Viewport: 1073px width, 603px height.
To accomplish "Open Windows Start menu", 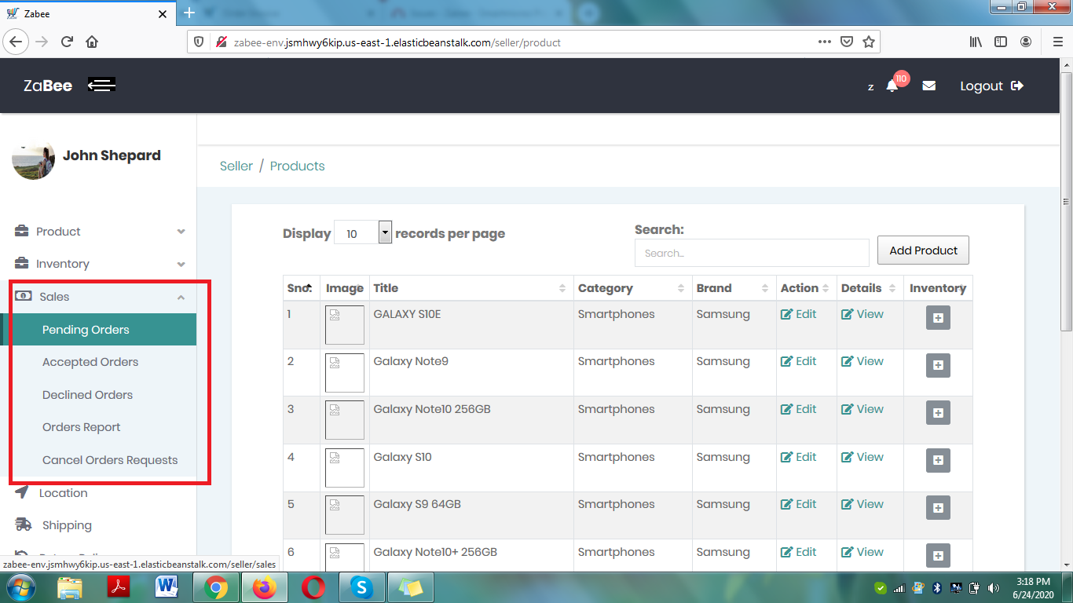I will pos(20,587).
